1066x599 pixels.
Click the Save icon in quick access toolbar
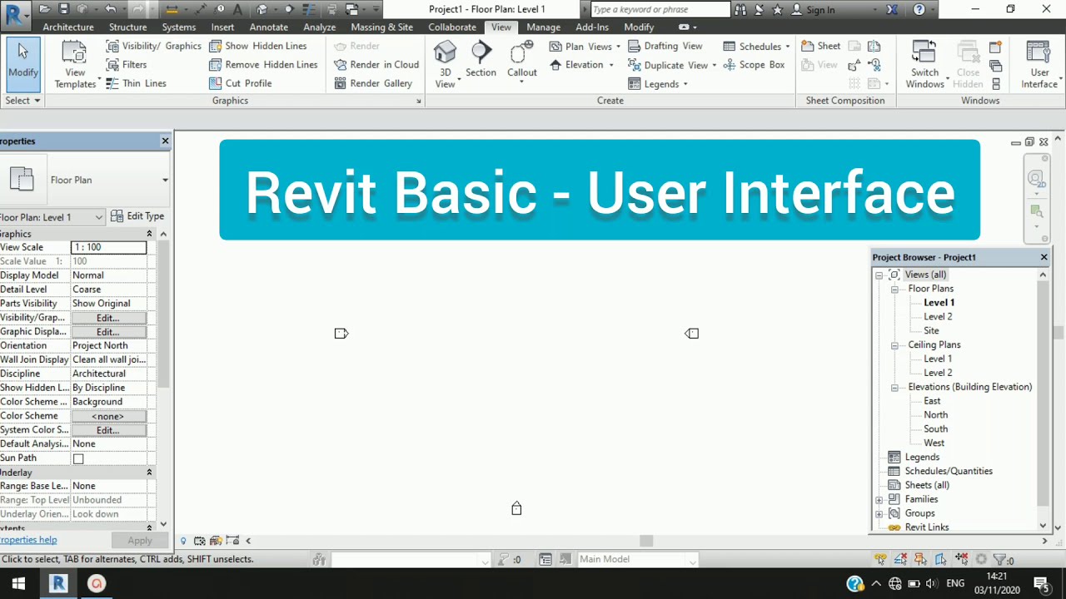click(x=65, y=9)
